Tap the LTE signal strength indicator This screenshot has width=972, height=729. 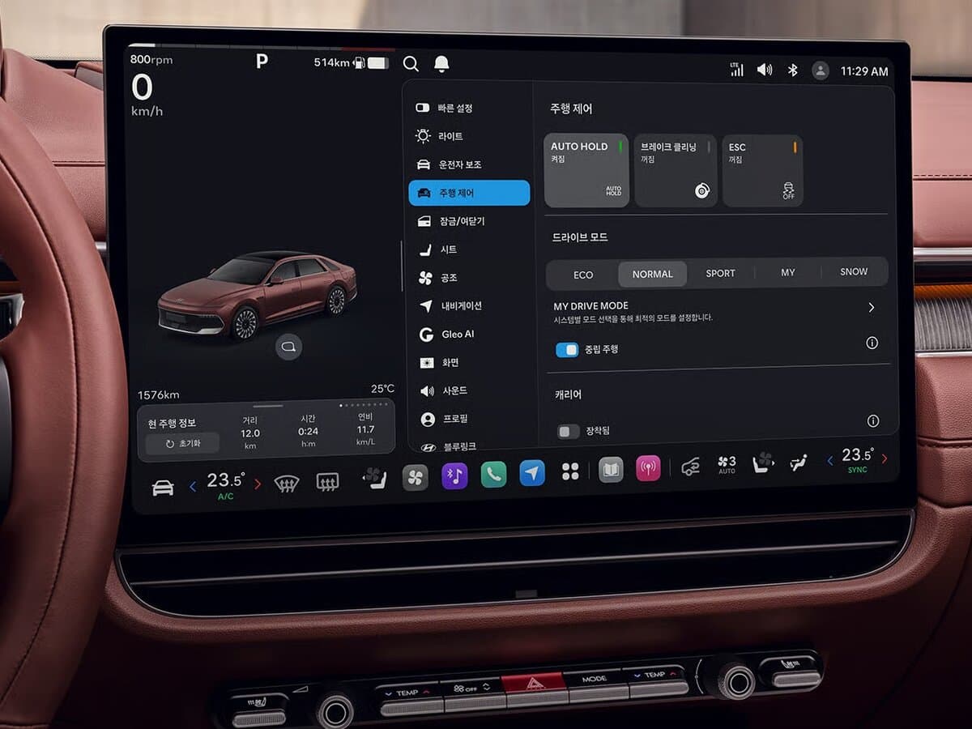737,70
